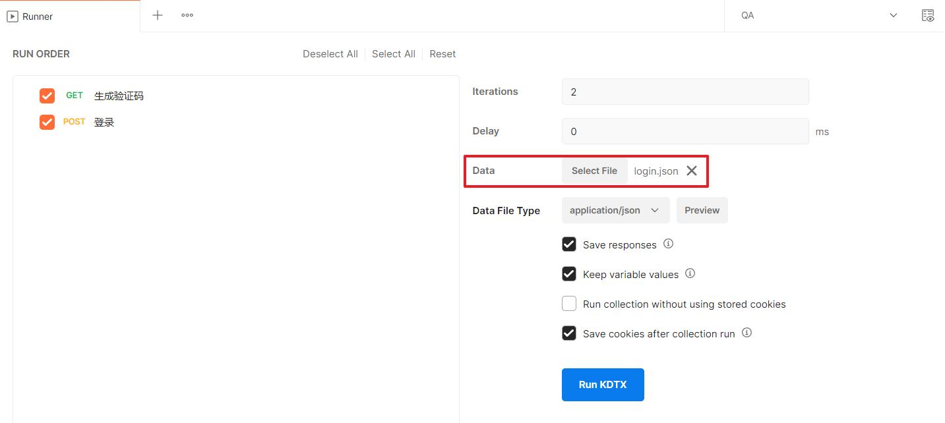Viewport: 945px width, 423px height.
Task: Disable Keep variable values checkbox
Action: click(x=569, y=274)
